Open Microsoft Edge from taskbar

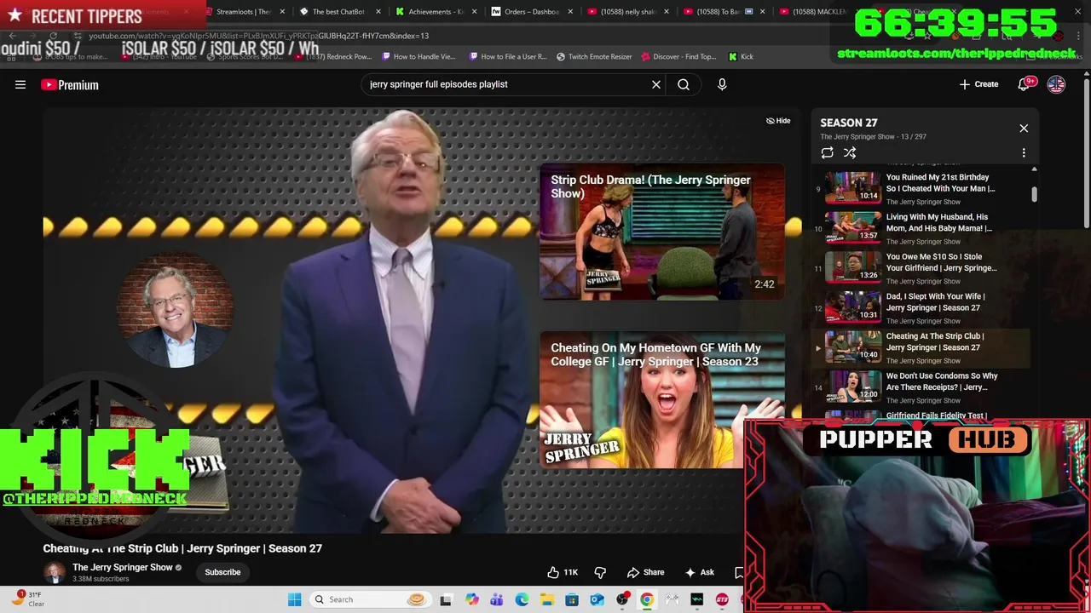coord(522,599)
